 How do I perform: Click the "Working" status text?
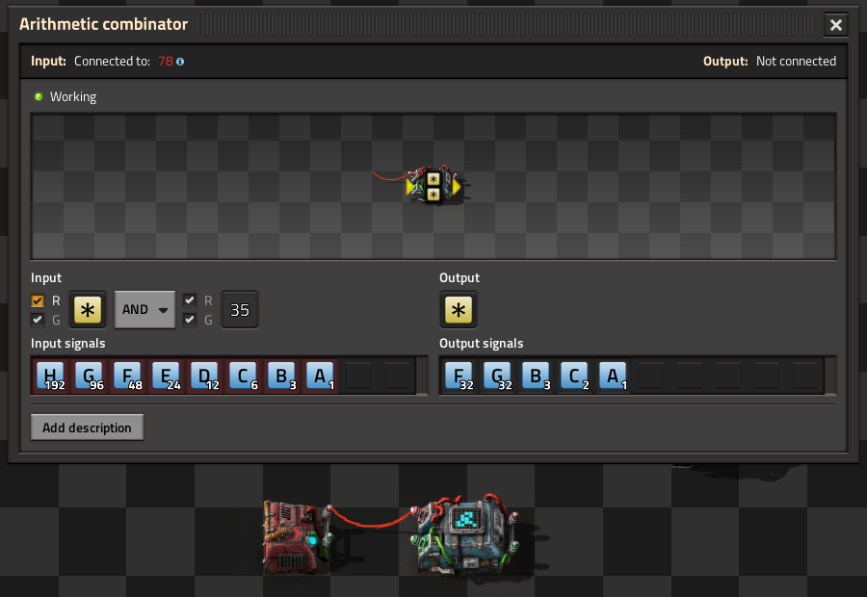coord(73,96)
